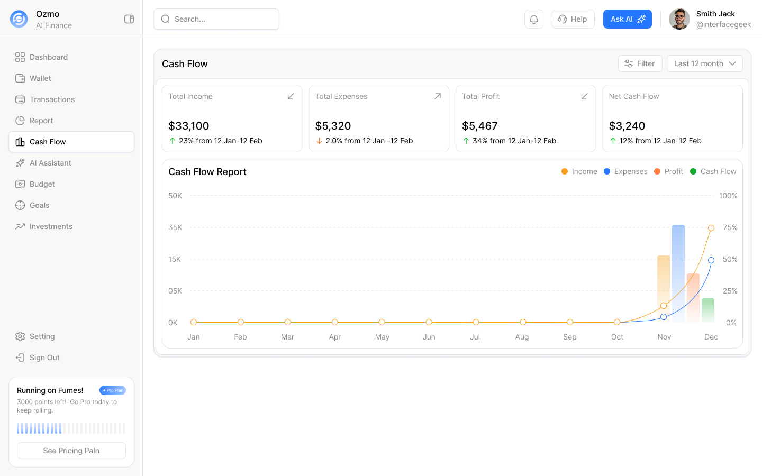Toggle the Profit series in chart legend
The image size is (762, 476).
668,171
